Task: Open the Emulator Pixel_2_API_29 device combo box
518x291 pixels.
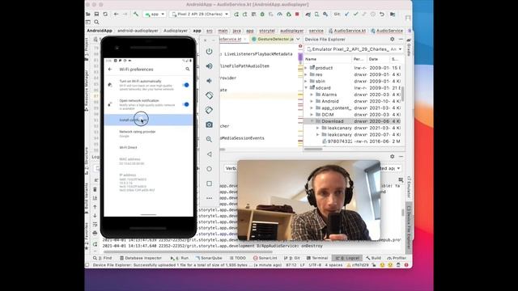Action: coord(355,49)
